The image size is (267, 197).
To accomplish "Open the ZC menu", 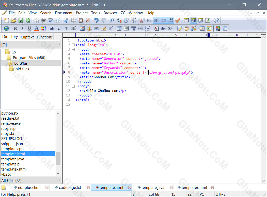I will tap(123, 13).
